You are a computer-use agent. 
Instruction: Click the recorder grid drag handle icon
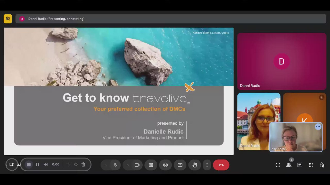(x=69, y=164)
